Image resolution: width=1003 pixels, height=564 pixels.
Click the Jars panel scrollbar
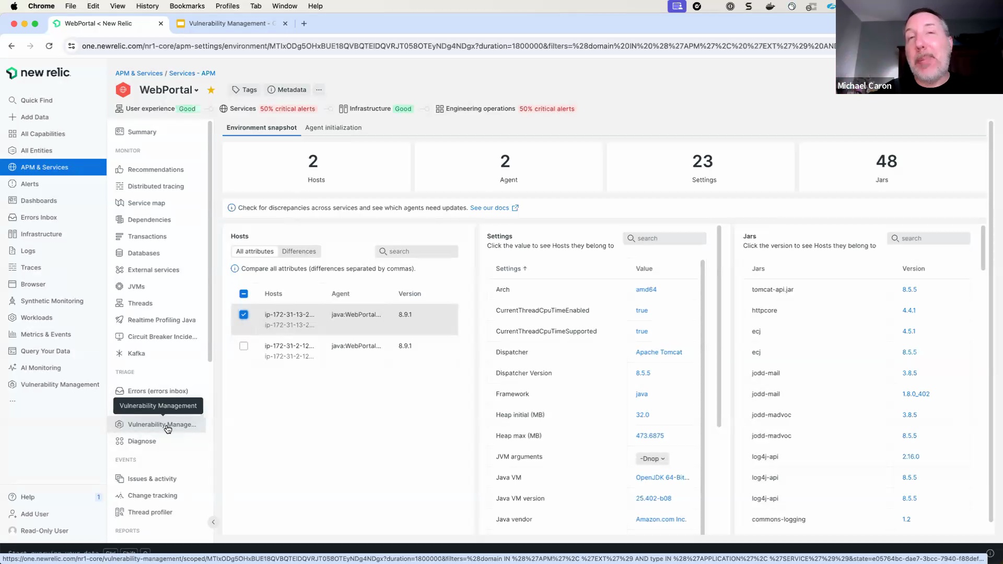tap(983, 248)
